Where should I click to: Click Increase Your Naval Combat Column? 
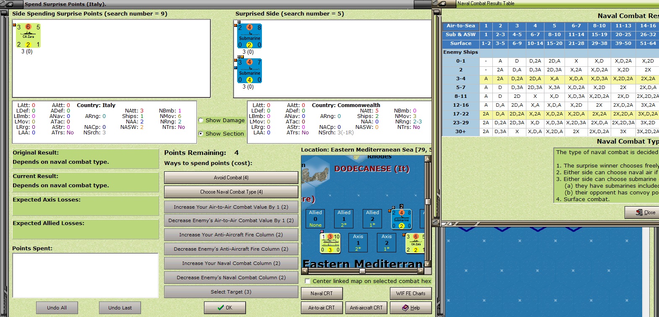pos(231,263)
